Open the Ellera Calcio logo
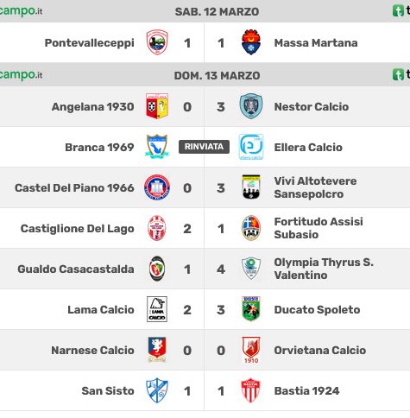 click(x=251, y=147)
